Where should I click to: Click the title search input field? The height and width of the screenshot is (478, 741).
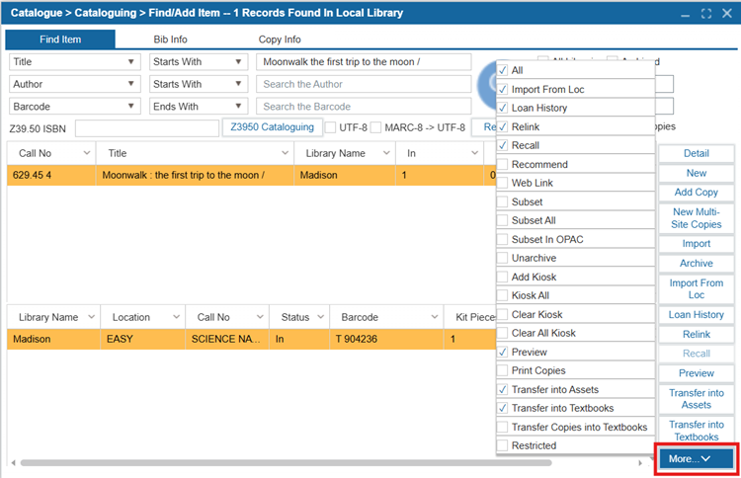(x=364, y=62)
